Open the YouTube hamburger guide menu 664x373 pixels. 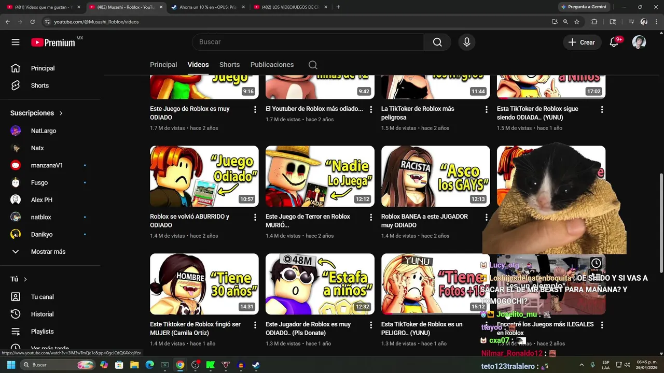coord(16,42)
